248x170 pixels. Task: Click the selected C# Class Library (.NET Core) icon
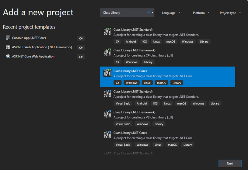[107, 73]
